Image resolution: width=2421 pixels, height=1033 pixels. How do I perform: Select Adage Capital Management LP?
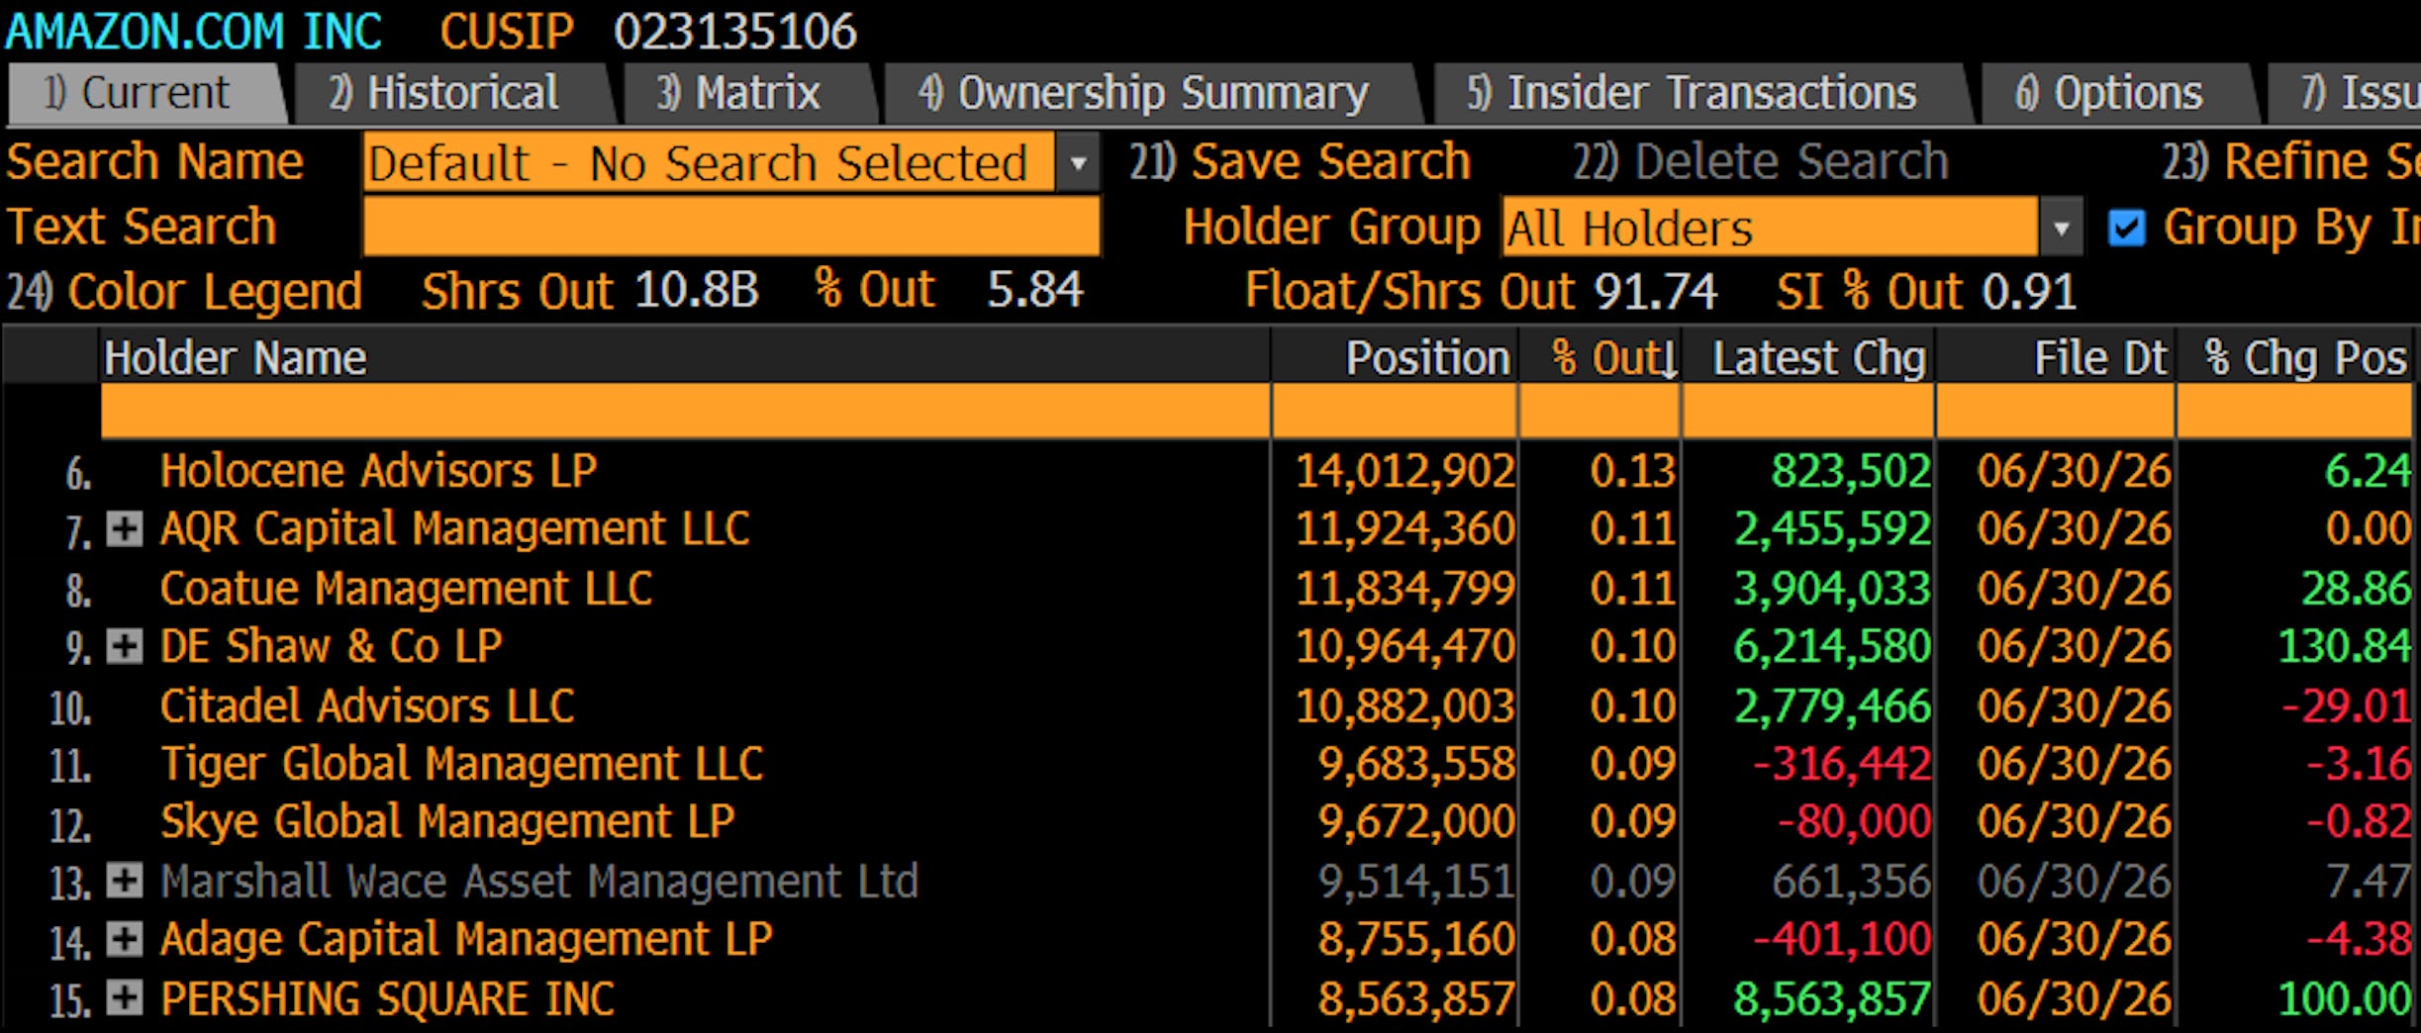(x=466, y=939)
